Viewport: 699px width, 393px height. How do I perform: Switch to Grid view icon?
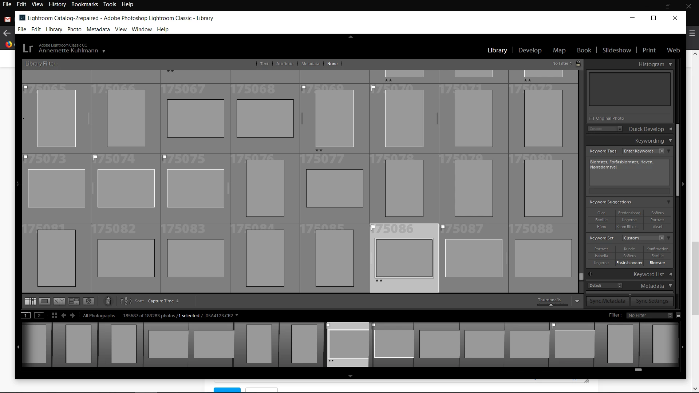pyautogui.click(x=30, y=301)
